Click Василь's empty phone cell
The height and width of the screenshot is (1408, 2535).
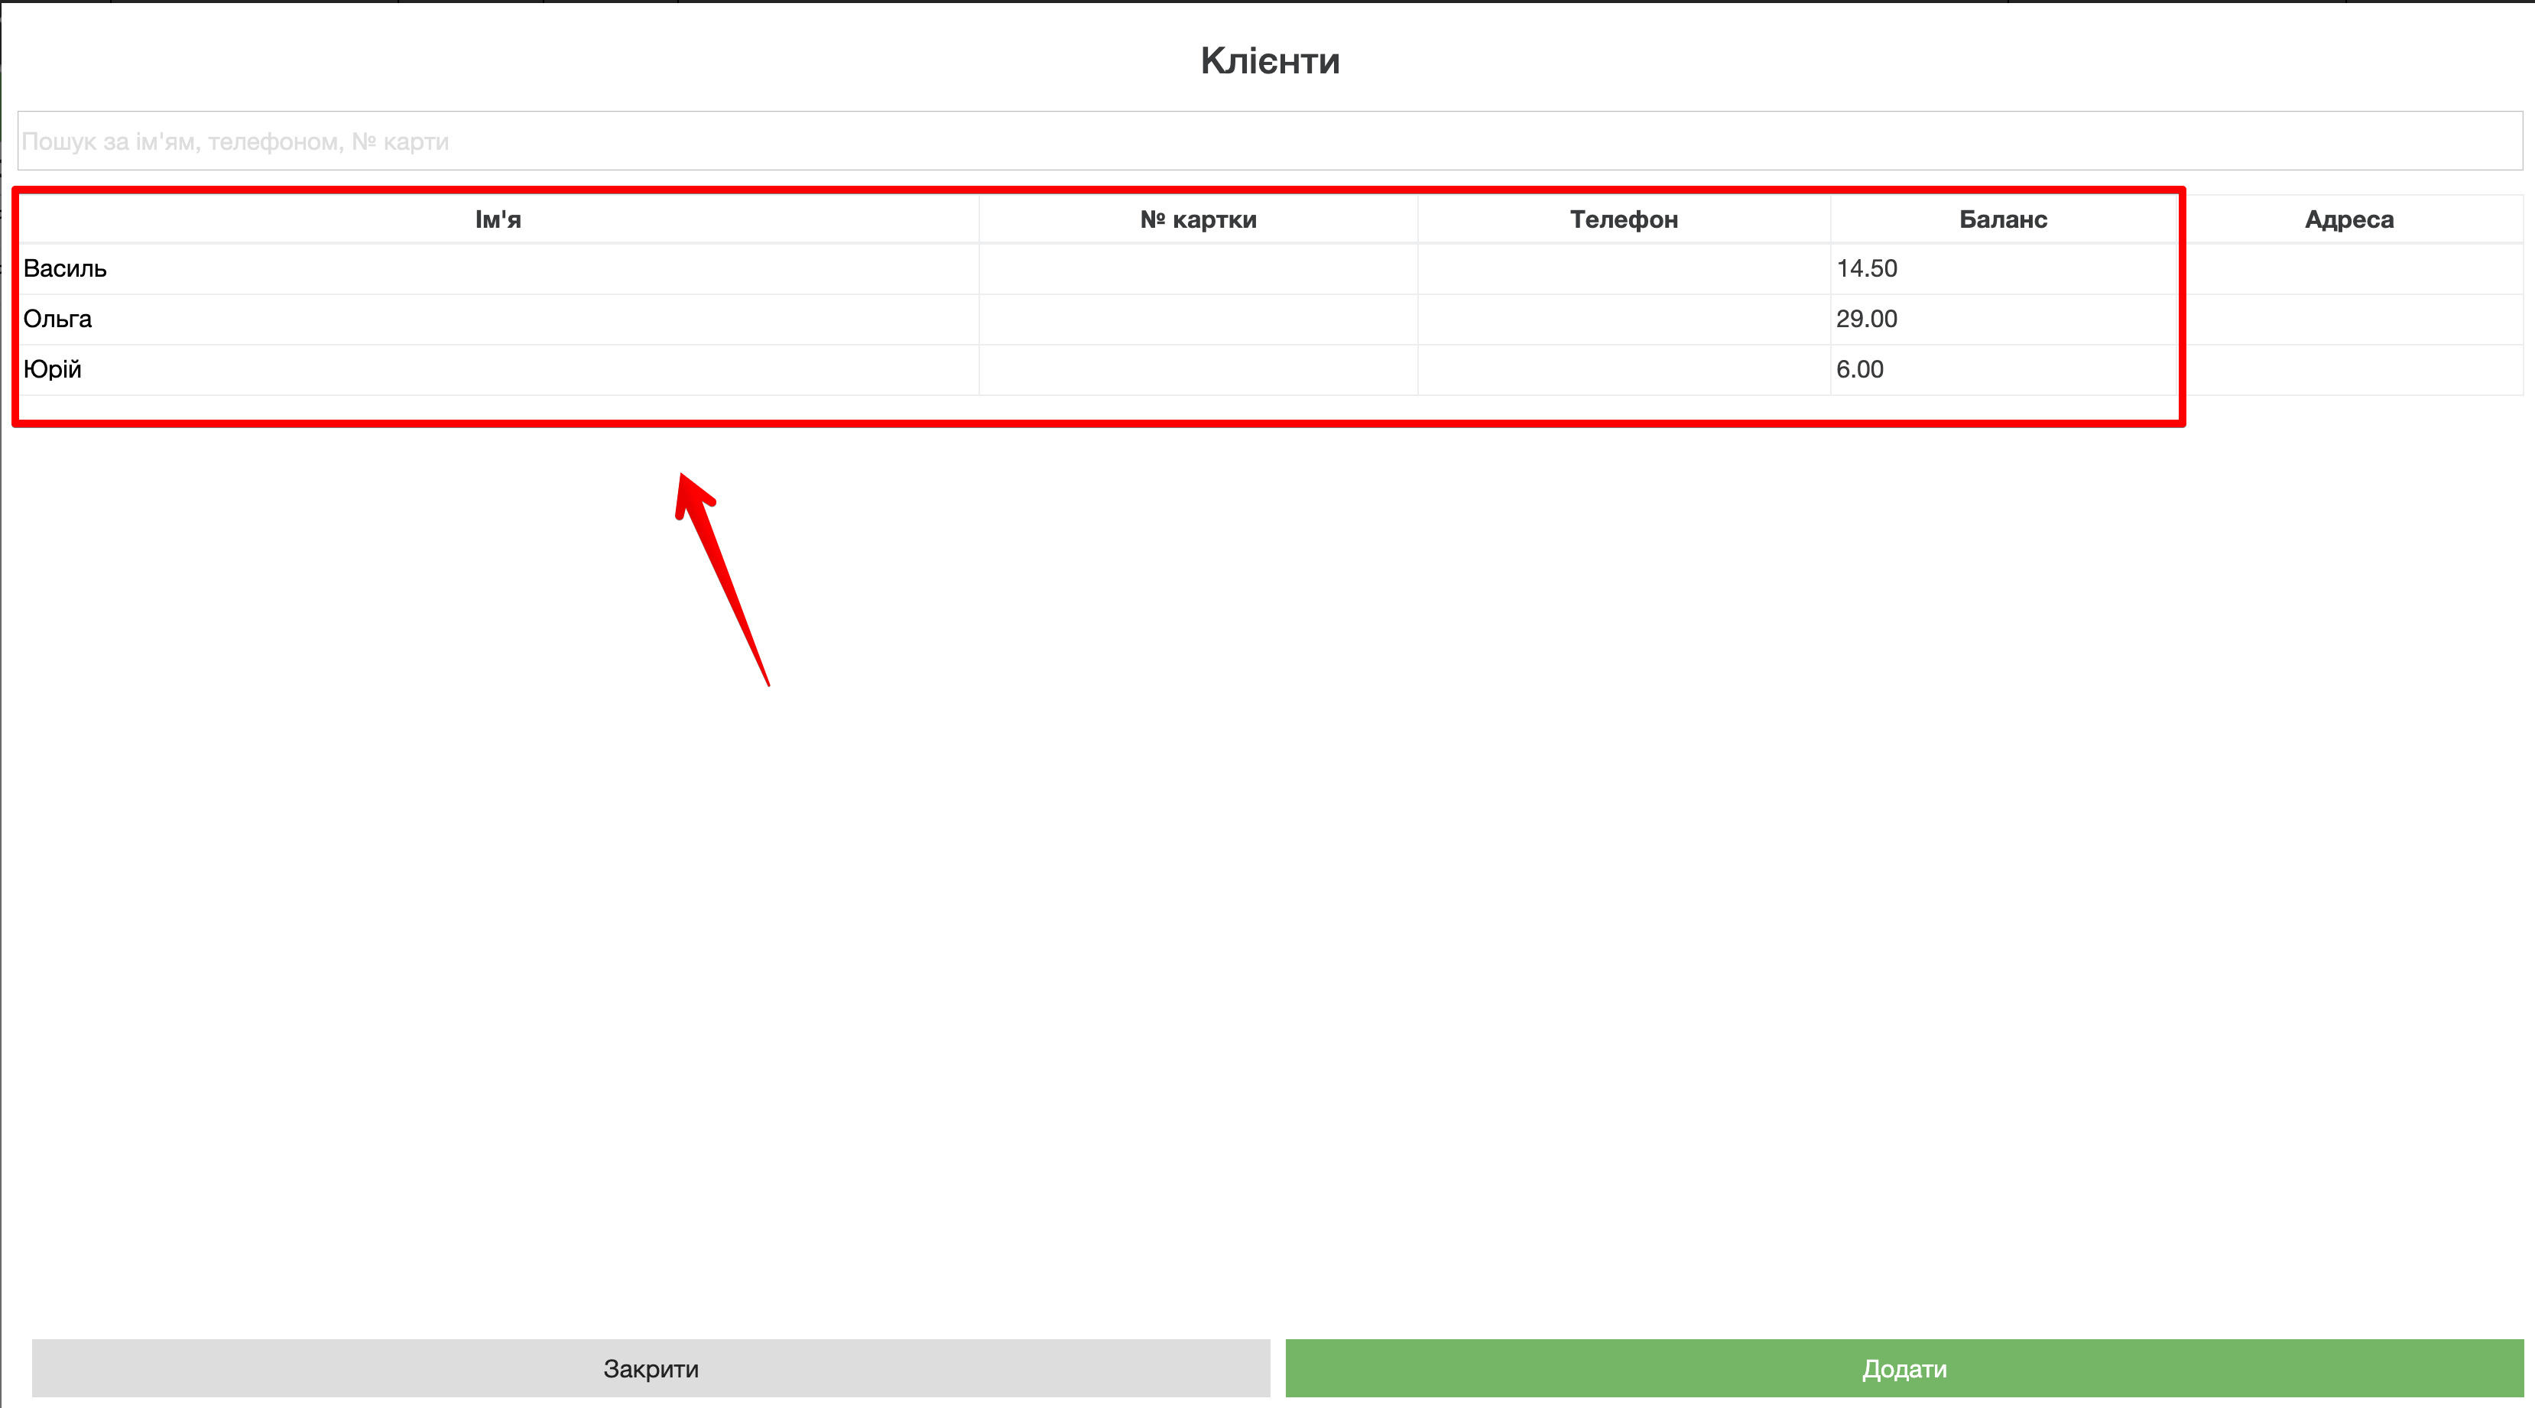pyautogui.click(x=1624, y=268)
